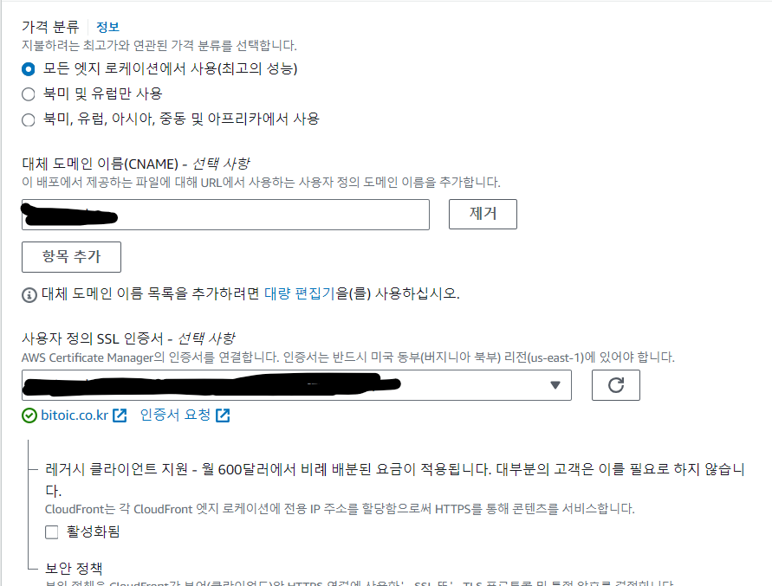Click the 항목 추가 button
This screenshot has width=772, height=586.
tap(71, 257)
